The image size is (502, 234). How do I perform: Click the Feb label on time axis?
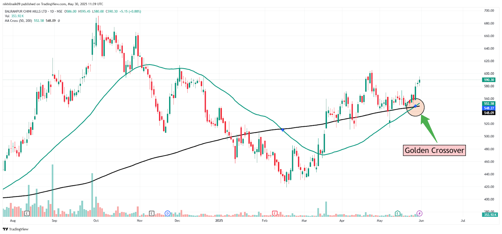264,221
